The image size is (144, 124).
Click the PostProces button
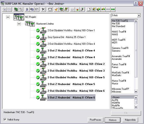pos(96,120)
